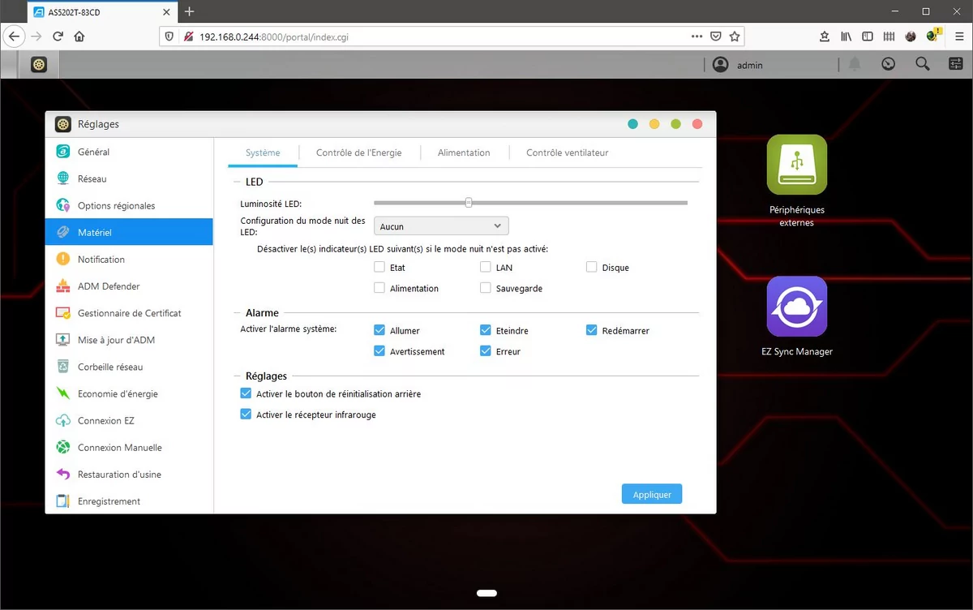Open the browser library icon
Image resolution: width=973 pixels, height=610 pixels.
(846, 37)
